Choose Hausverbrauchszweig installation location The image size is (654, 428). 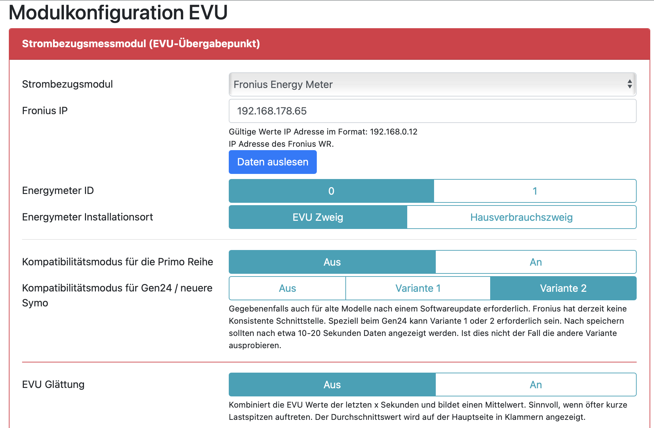521,217
